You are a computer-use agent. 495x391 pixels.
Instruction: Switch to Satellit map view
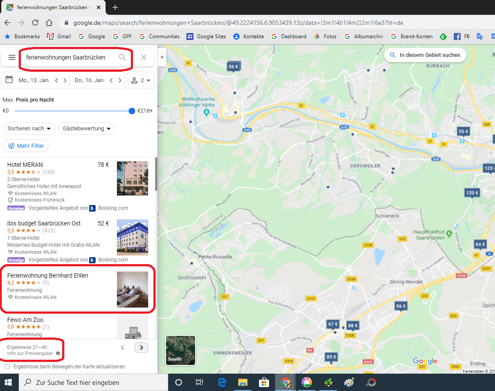(x=181, y=350)
